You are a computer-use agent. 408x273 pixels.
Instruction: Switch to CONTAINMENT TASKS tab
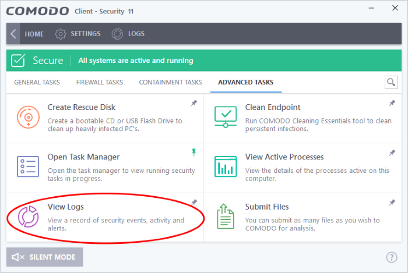(170, 82)
